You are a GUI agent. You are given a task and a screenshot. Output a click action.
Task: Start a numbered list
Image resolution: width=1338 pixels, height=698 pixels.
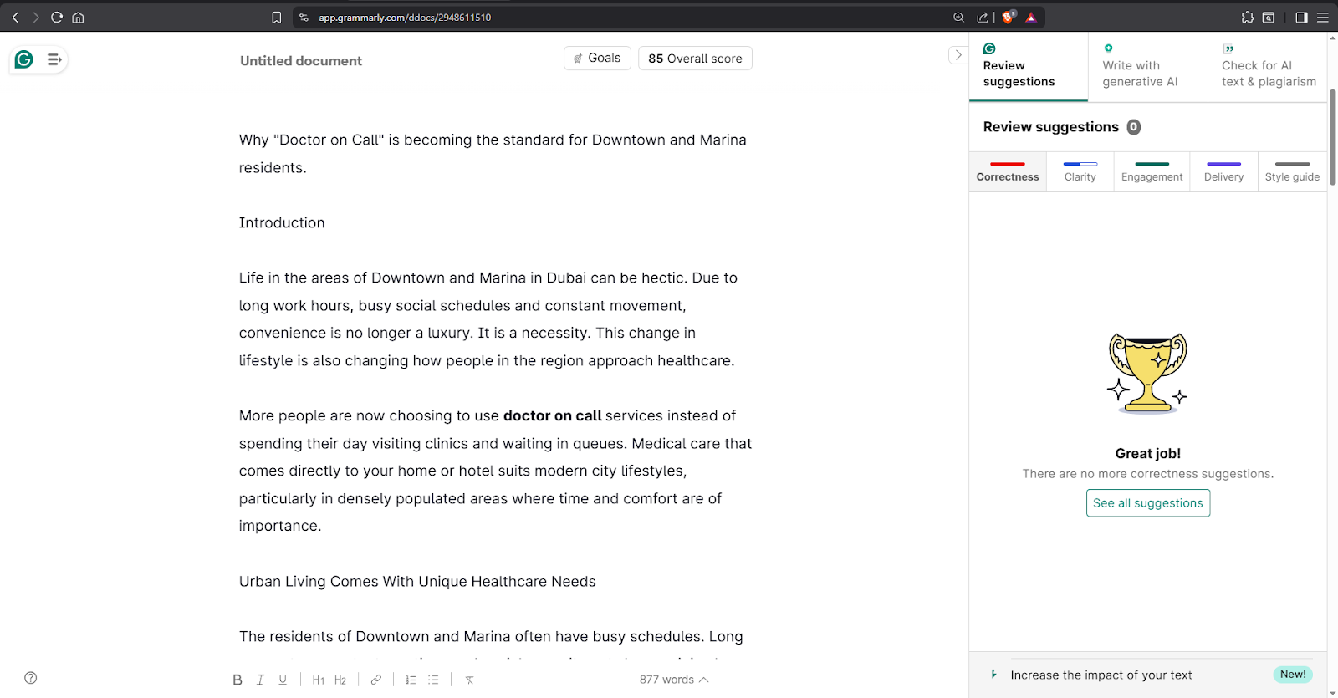click(x=411, y=680)
